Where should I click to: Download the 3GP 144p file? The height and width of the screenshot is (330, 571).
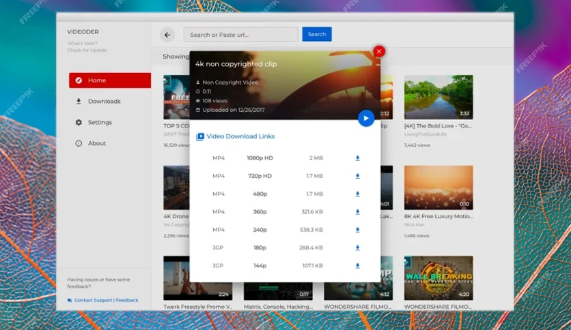[358, 266]
